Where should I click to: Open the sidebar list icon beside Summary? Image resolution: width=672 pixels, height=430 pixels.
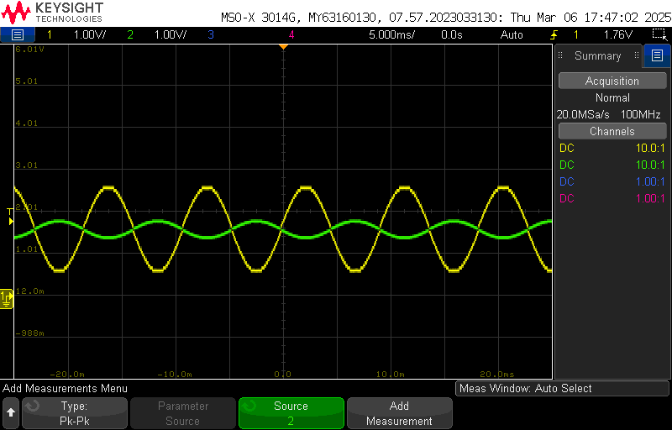pos(658,56)
